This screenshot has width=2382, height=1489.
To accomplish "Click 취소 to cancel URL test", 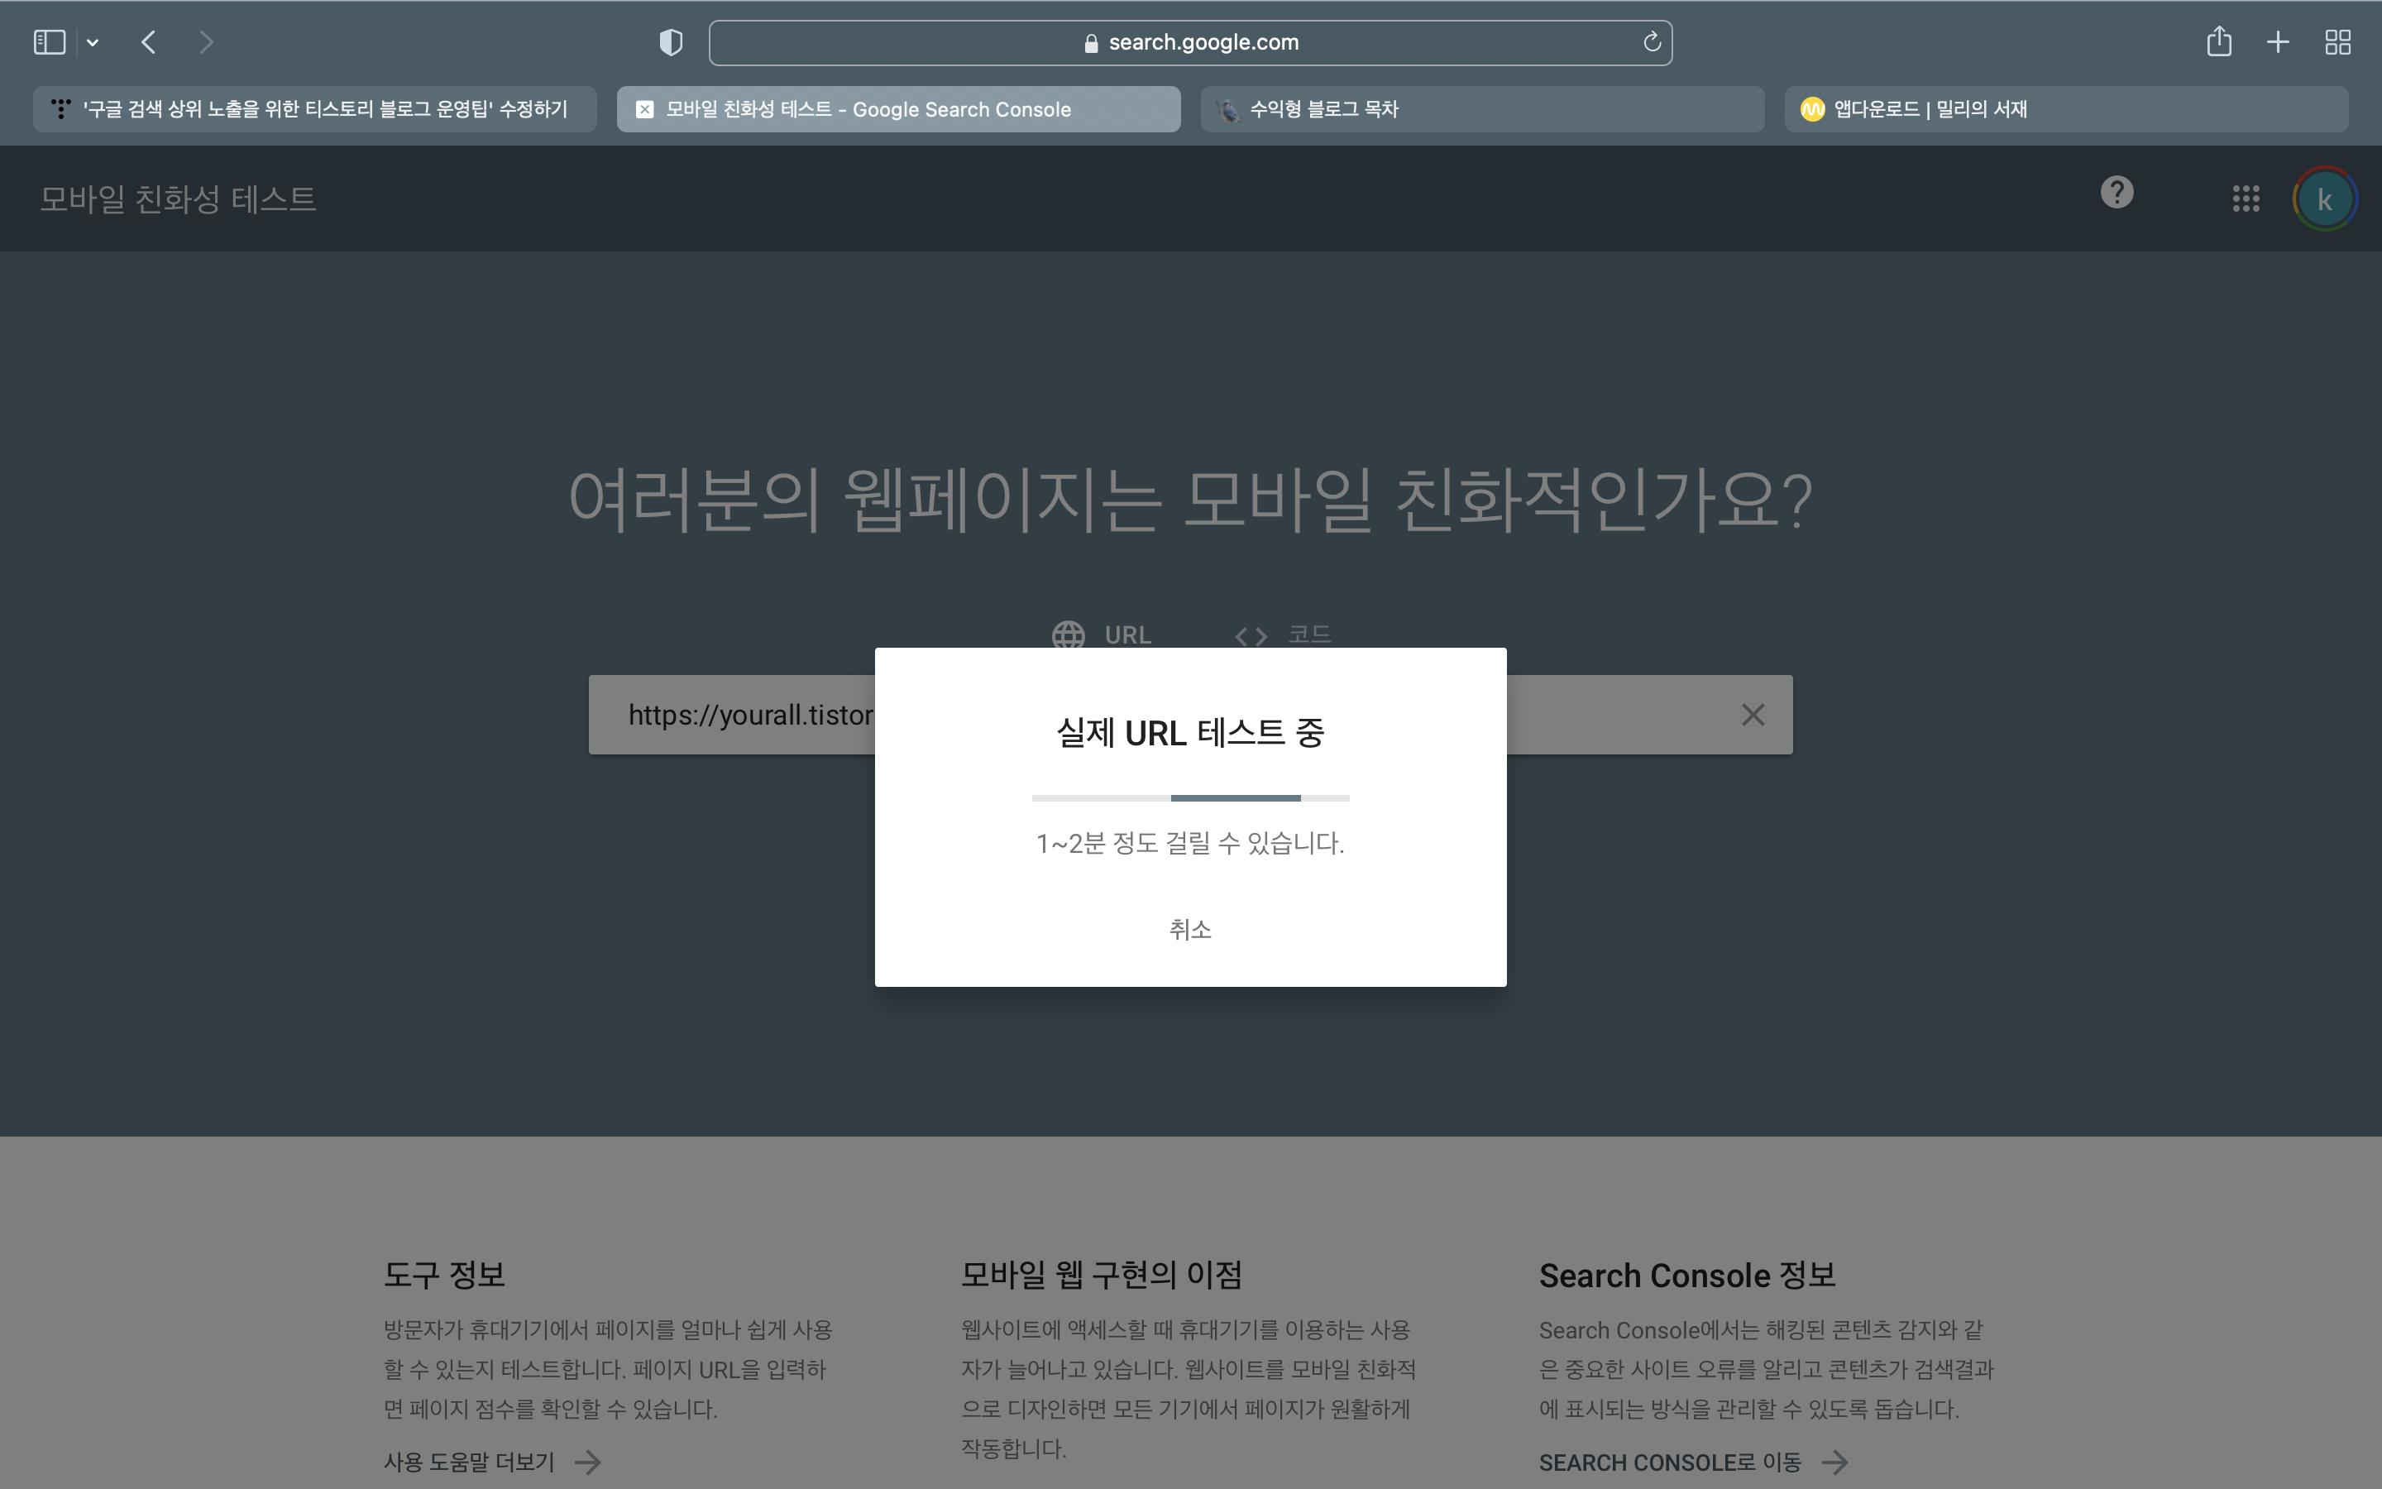I will tap(1190, 930).
